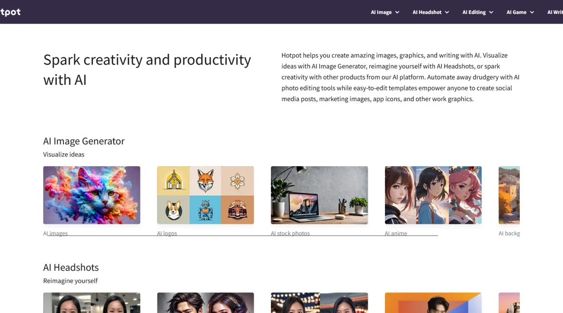
Task: Click the 'Visualize ideas' subtitle
Action: [64, 155]
